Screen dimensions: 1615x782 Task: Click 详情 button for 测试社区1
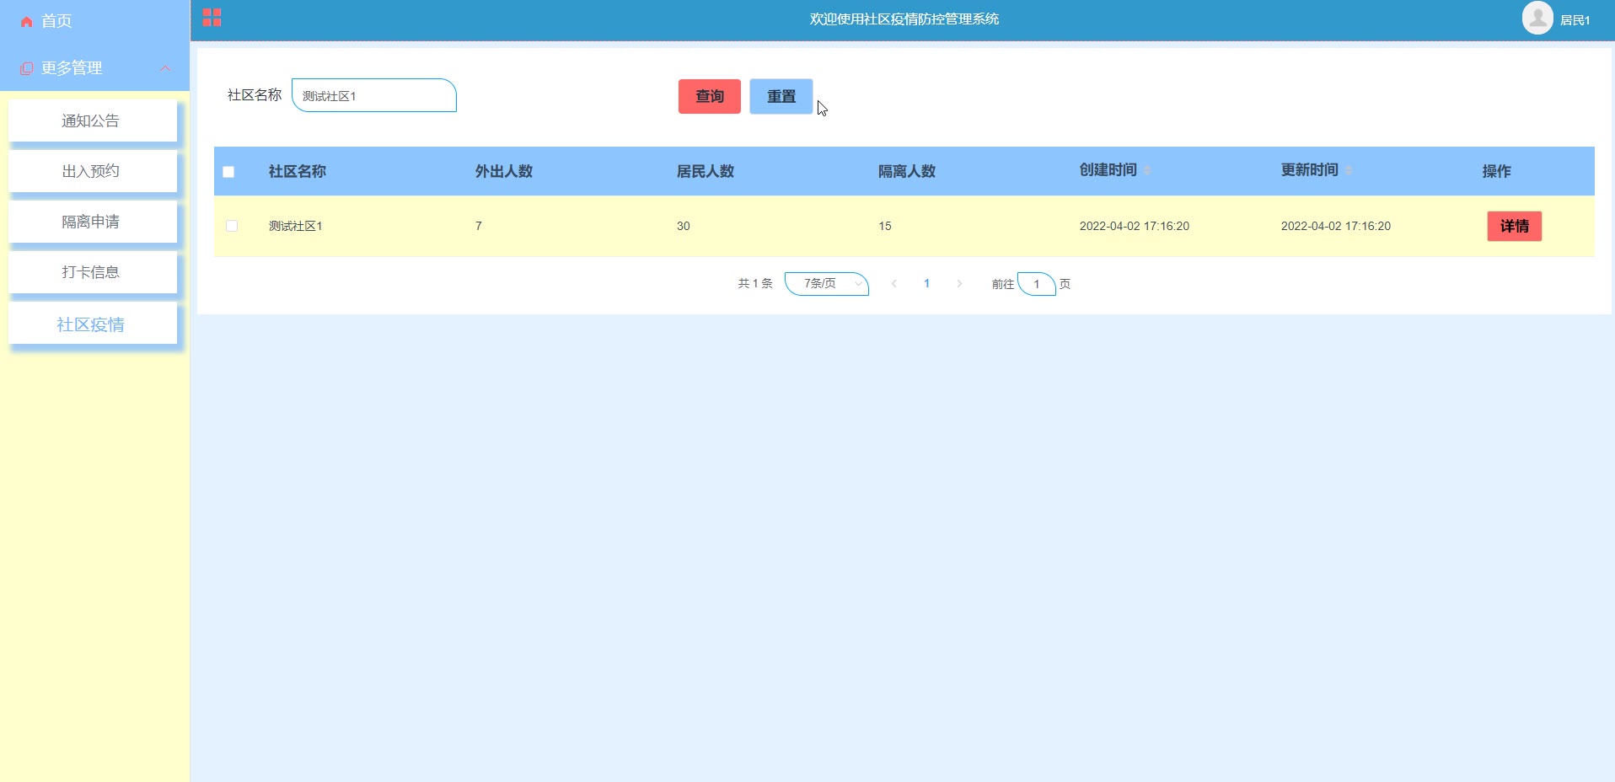tap(1514, 227)
